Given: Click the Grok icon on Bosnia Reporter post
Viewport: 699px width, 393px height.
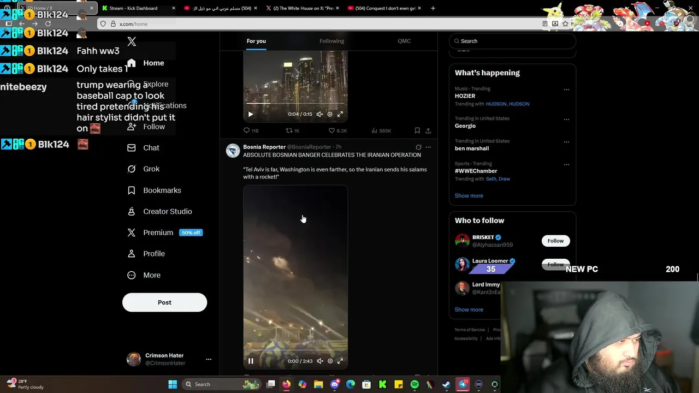Looking at the screenshot, I should (x=418, y=147).
